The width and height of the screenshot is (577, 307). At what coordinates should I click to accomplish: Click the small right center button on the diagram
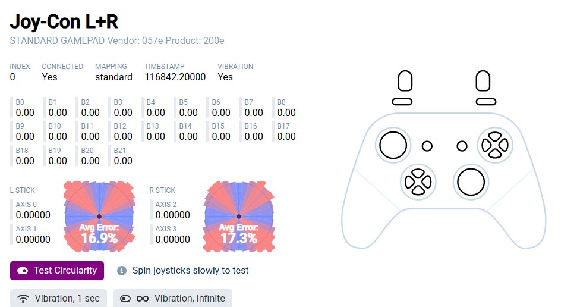point(462,146)
